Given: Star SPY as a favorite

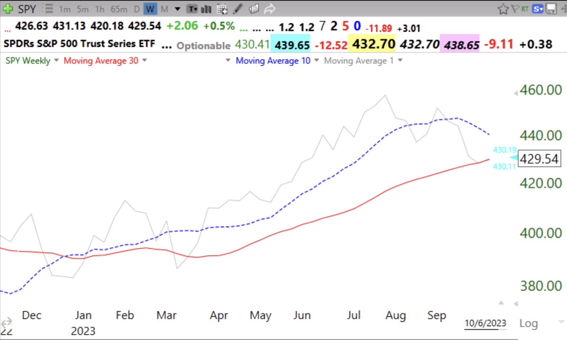Looking at the screenshot, I should click(x=503, y=9).
